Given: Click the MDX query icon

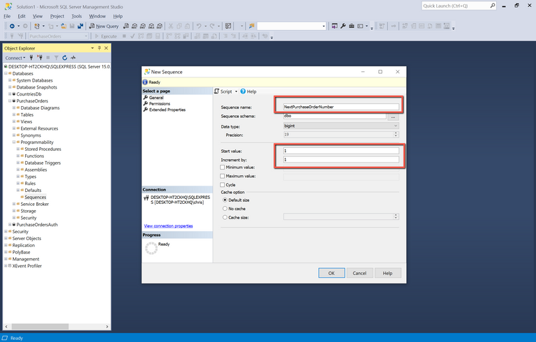Looking at the screenshot, I should (x=134, y=26).
